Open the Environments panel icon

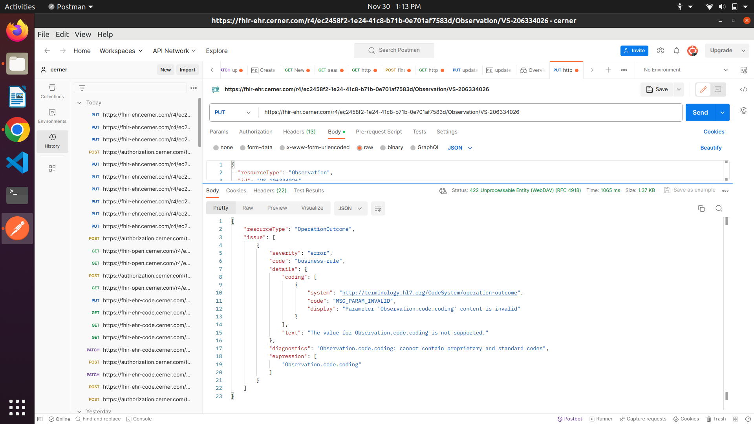click(52, 116)
